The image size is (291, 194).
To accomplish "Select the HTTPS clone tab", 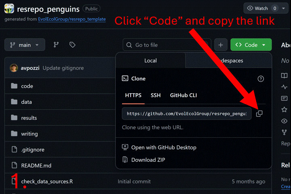I will [x=133, y=95].
